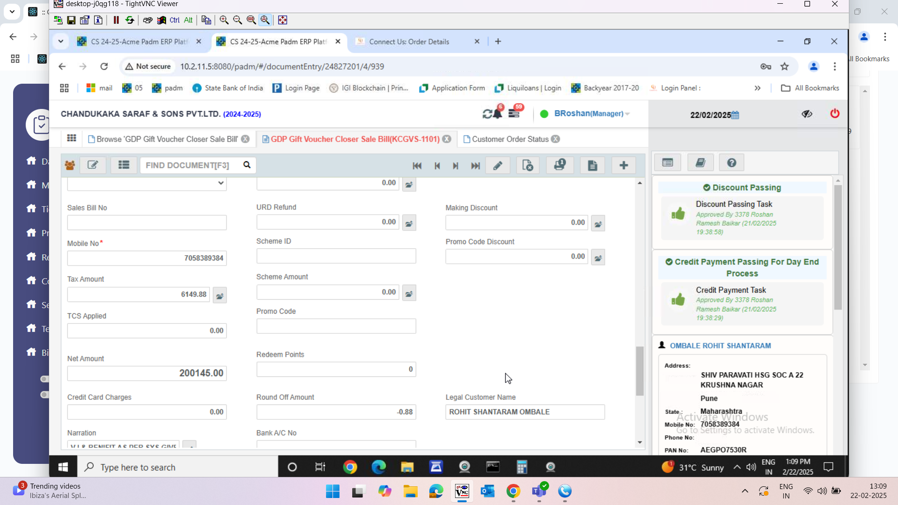898x505 pixels.
Task: Reload the ERP page
Action: tap(104, 66)
